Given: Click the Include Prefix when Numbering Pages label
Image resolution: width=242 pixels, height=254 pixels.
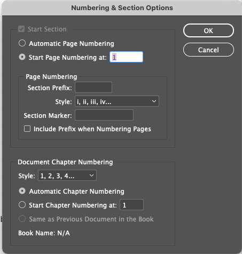Looking at the screenshot, I should [x=92, y=129].
